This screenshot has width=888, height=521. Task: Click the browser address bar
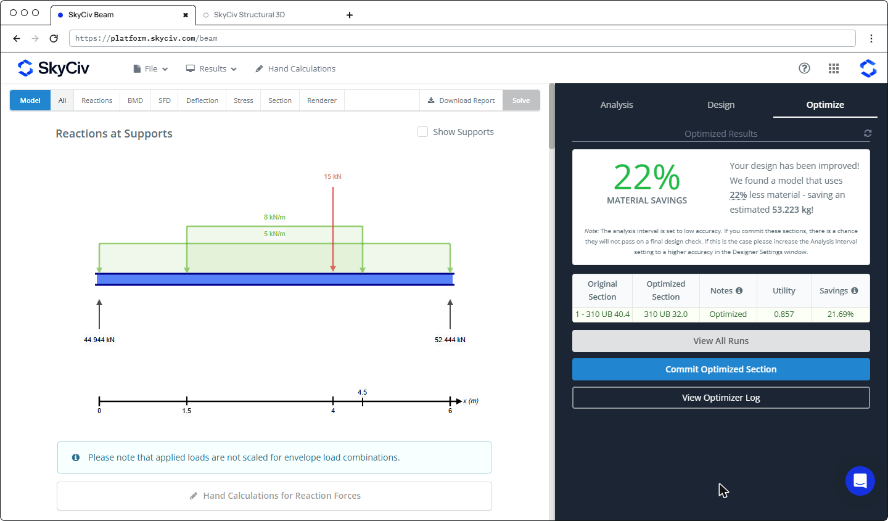pos(462,38)
